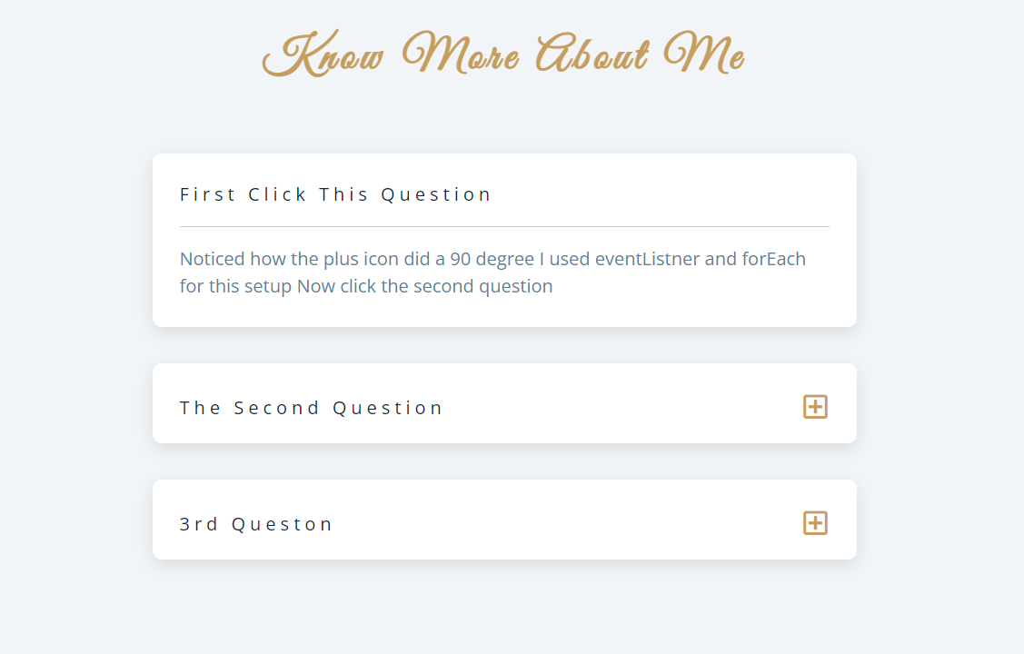The image size is (1024, 654).
Task: Click the word Know in the heading
Action: pyautogui.click(x=323, y=54)
